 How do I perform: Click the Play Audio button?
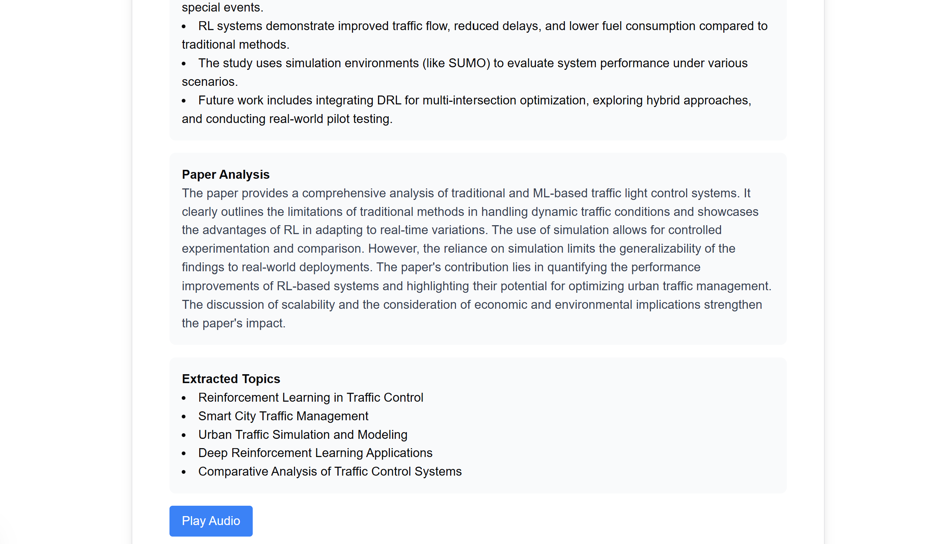[211, 521]
